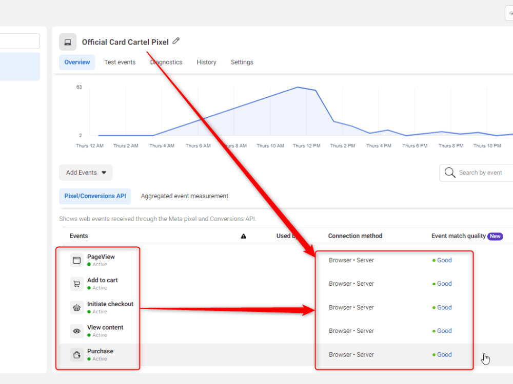Click the Event match quality column header
Screen dimensions: 513x384
pos(458,236)
